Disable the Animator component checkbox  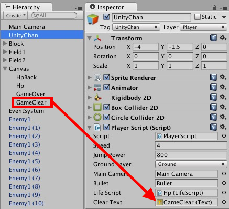(x=106, y=87)
